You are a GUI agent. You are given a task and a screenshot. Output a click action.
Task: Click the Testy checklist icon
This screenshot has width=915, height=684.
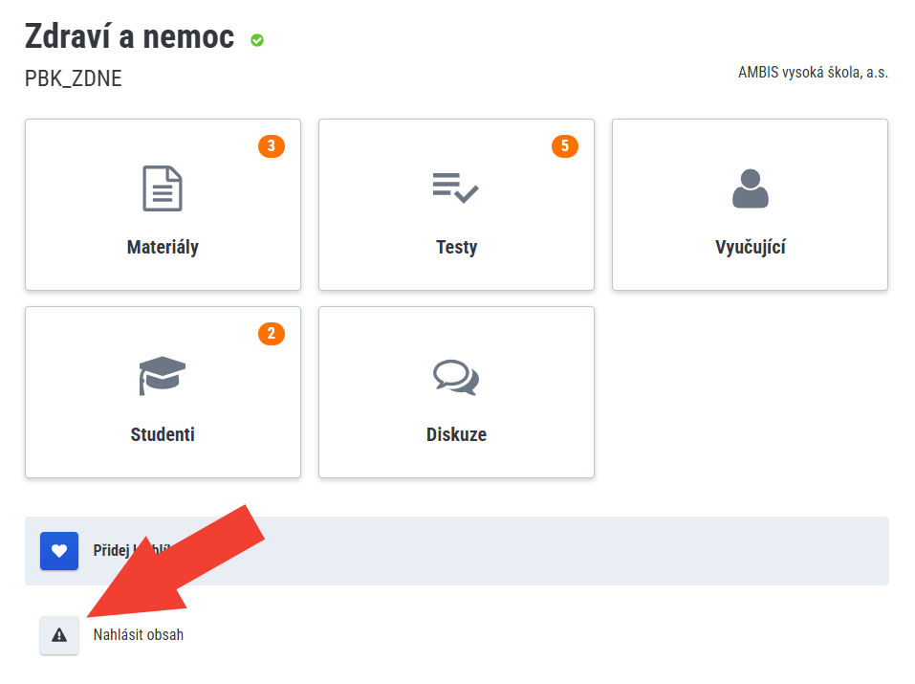pos(456,187)
